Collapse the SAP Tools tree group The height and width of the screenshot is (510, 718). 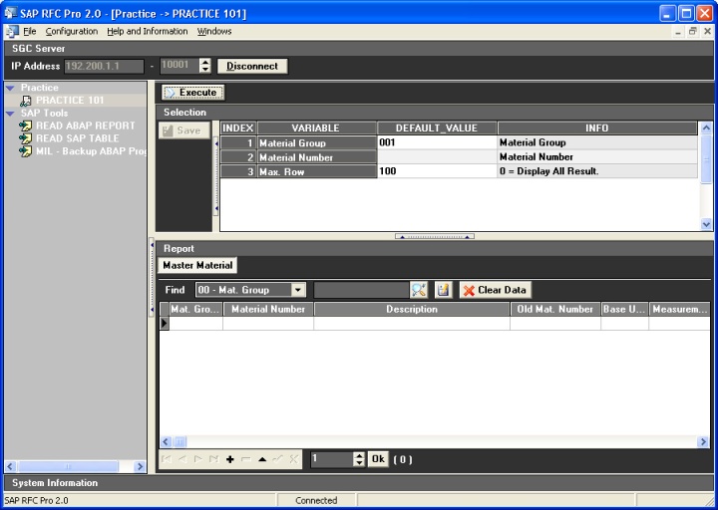point(10,114)
